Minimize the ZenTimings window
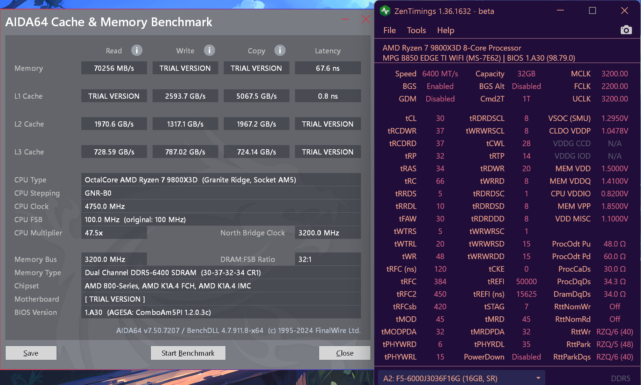 coord(560,10)
